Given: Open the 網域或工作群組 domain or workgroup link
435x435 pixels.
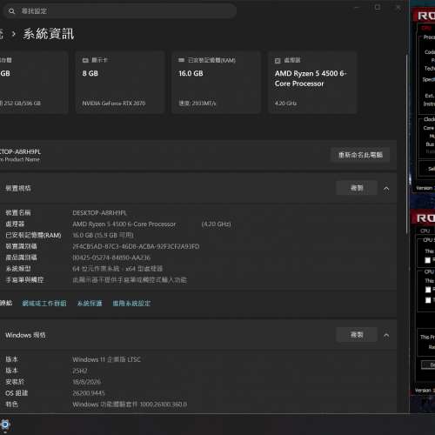Looking at the screenshot, I should [44, 304].
